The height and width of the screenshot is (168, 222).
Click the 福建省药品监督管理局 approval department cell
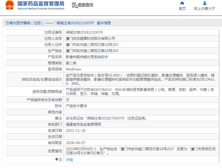(x=83, y=124)
